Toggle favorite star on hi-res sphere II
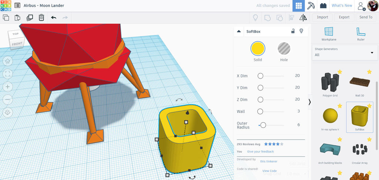 click(340, 106)
